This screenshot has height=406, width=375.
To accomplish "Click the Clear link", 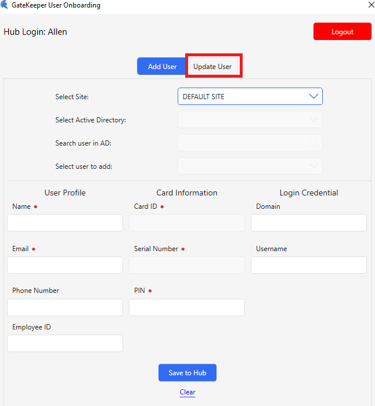I will tap(187, 392).
